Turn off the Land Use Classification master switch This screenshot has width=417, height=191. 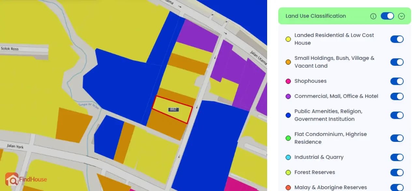387,16
